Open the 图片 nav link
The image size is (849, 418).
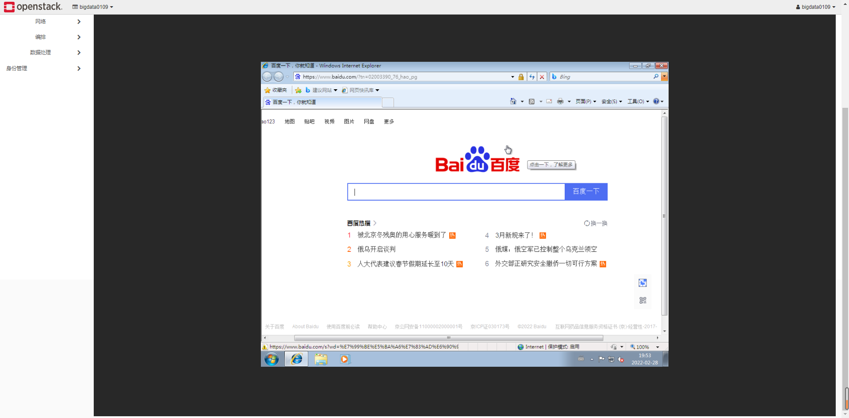[349, 122]
